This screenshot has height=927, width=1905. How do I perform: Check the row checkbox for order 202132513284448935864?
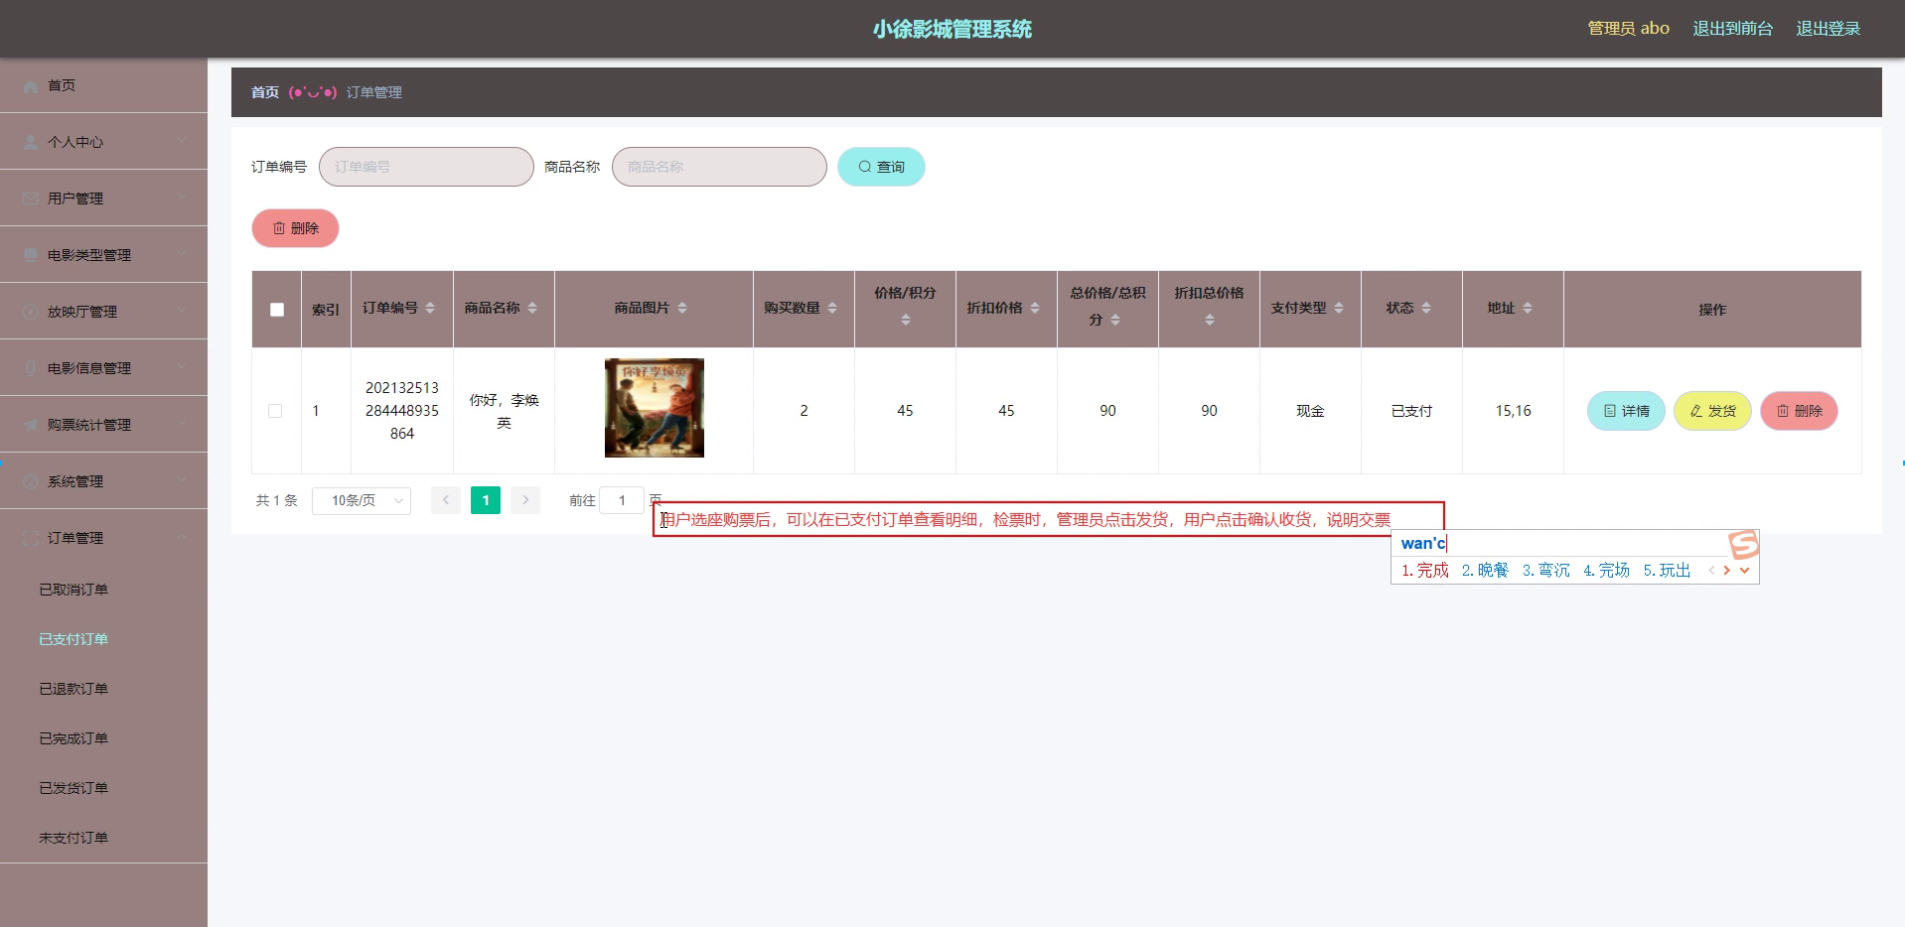tap(275, 411)
